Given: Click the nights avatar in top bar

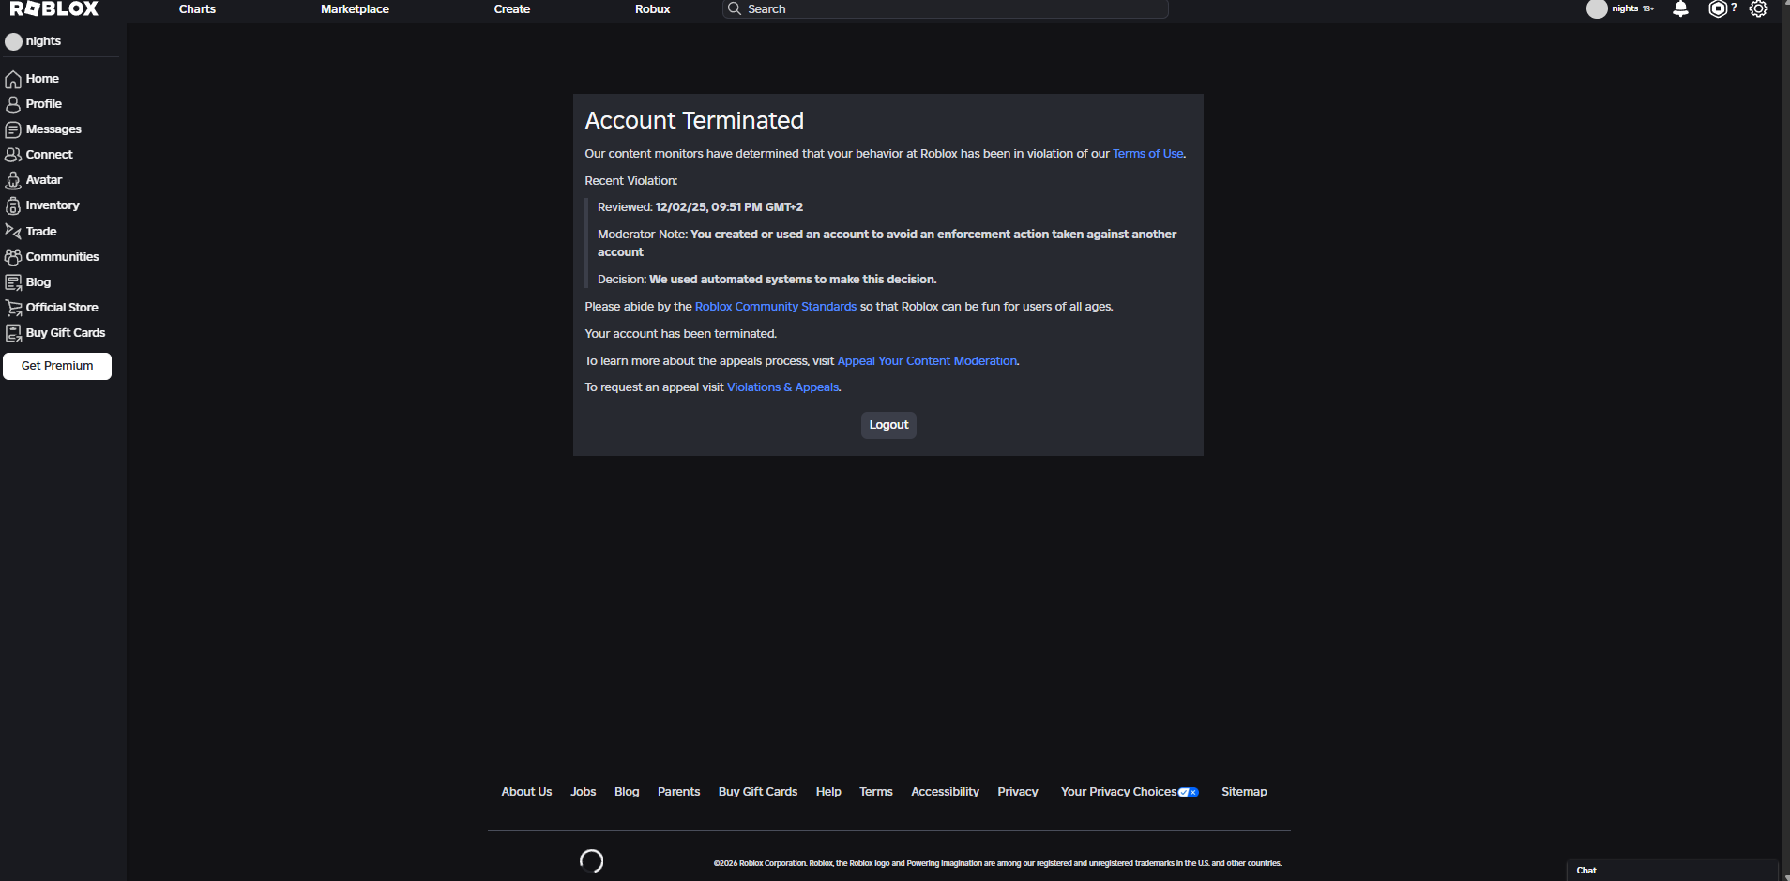Looking at the screenshot, I should [x=1597, y=9].
